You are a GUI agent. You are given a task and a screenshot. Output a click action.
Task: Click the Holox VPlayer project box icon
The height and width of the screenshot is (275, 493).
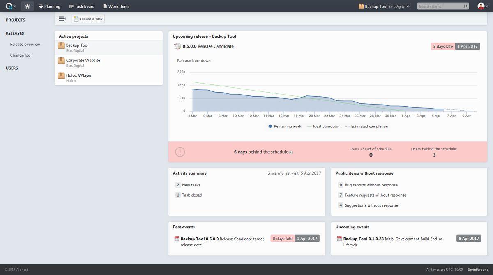pyautogui.click(x=61, y=75)
